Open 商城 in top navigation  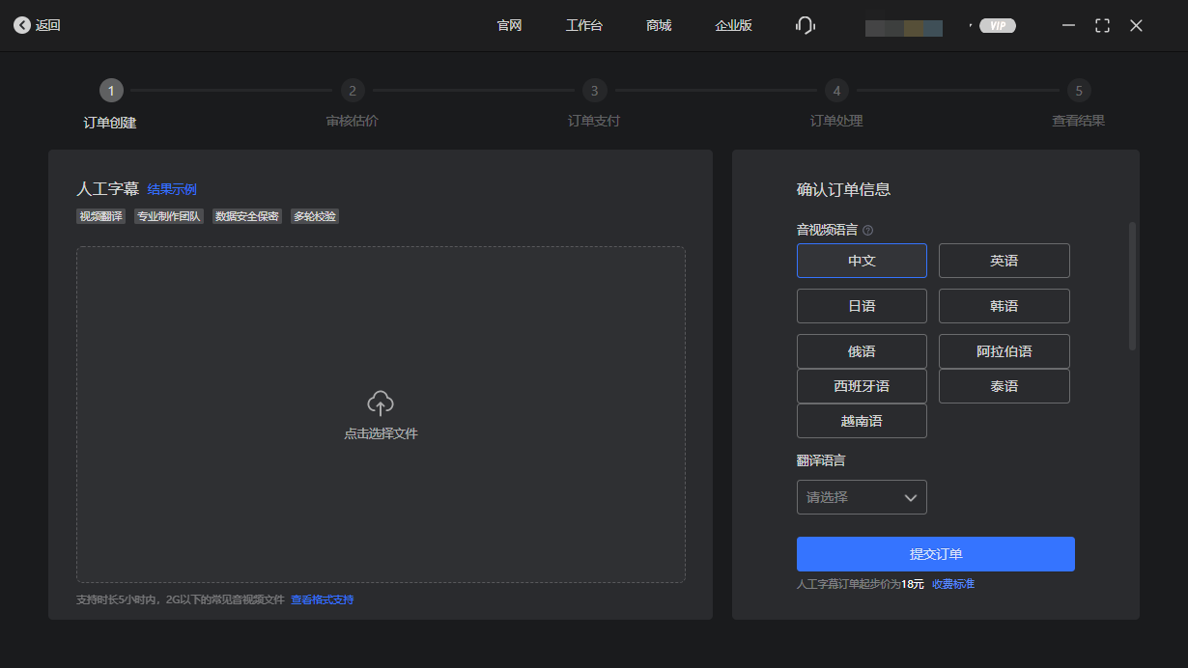pyautogui.click(x=659, y=26)
